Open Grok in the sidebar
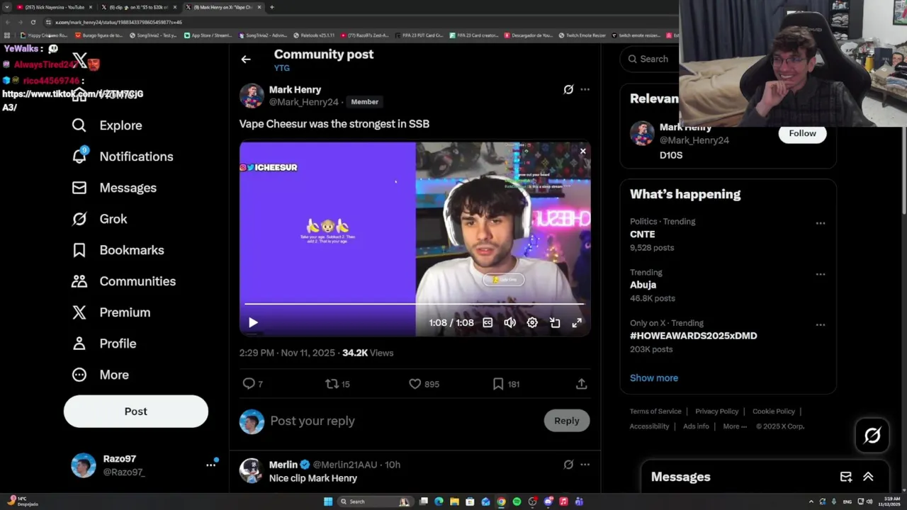 [99, 219]
